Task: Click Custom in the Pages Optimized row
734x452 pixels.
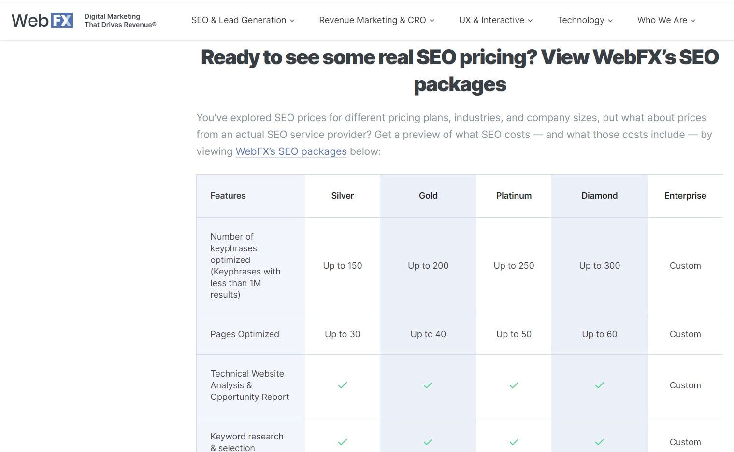Action: coord(685,334)
